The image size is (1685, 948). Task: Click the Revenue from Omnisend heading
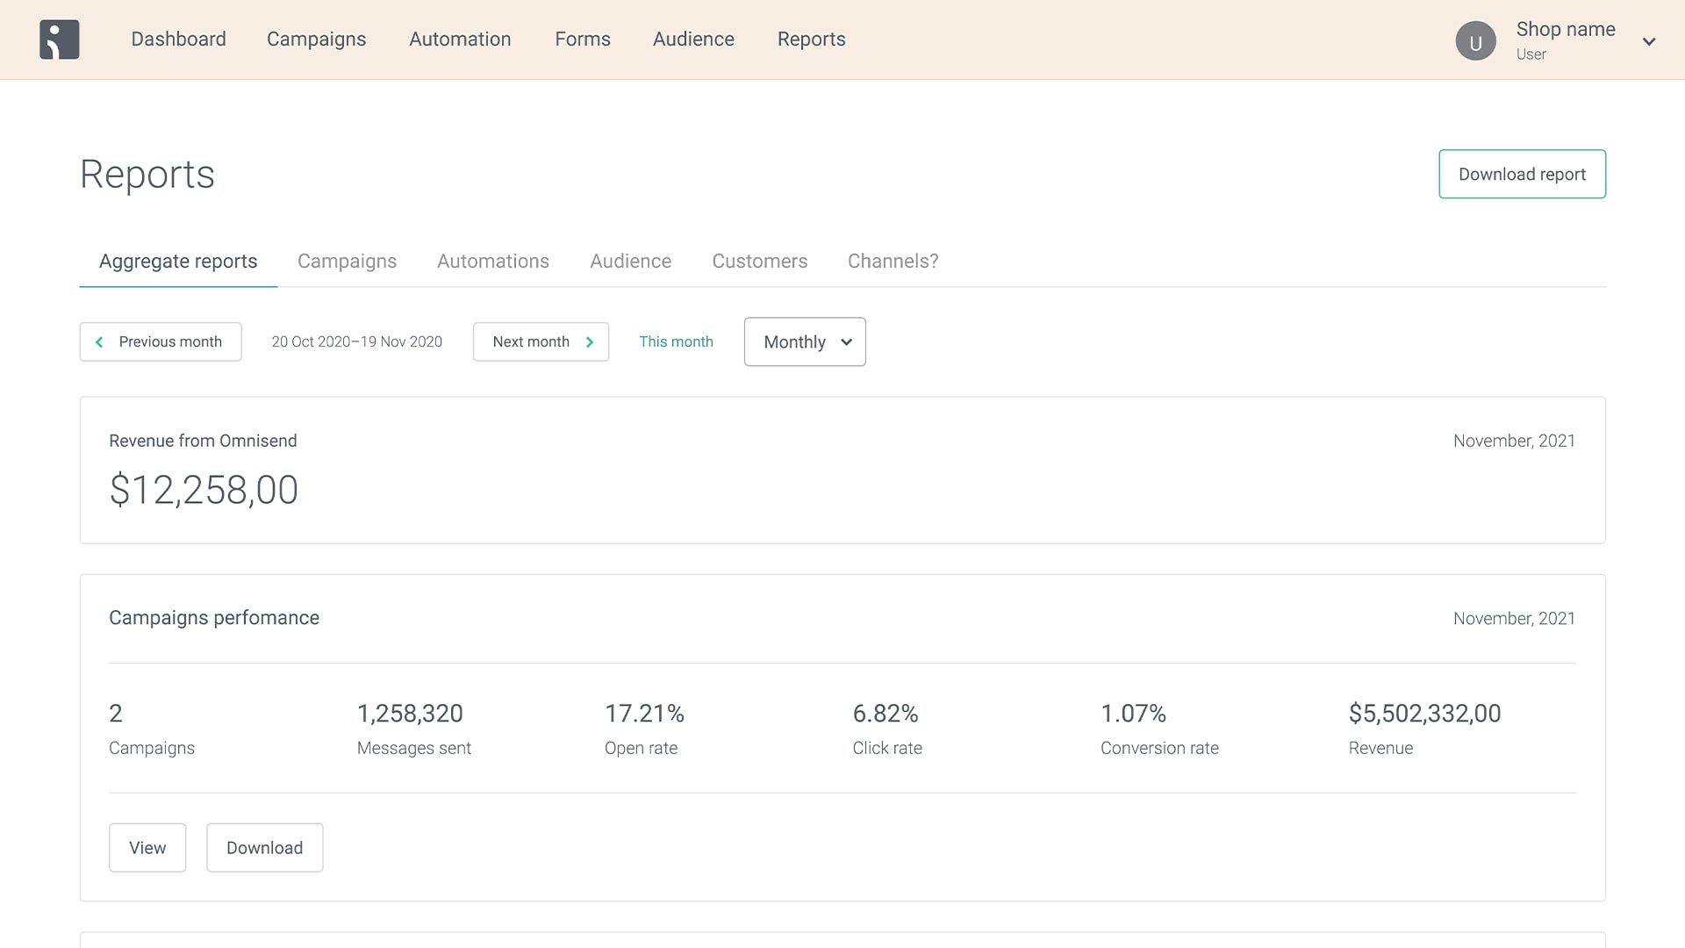tap(203, 441)
